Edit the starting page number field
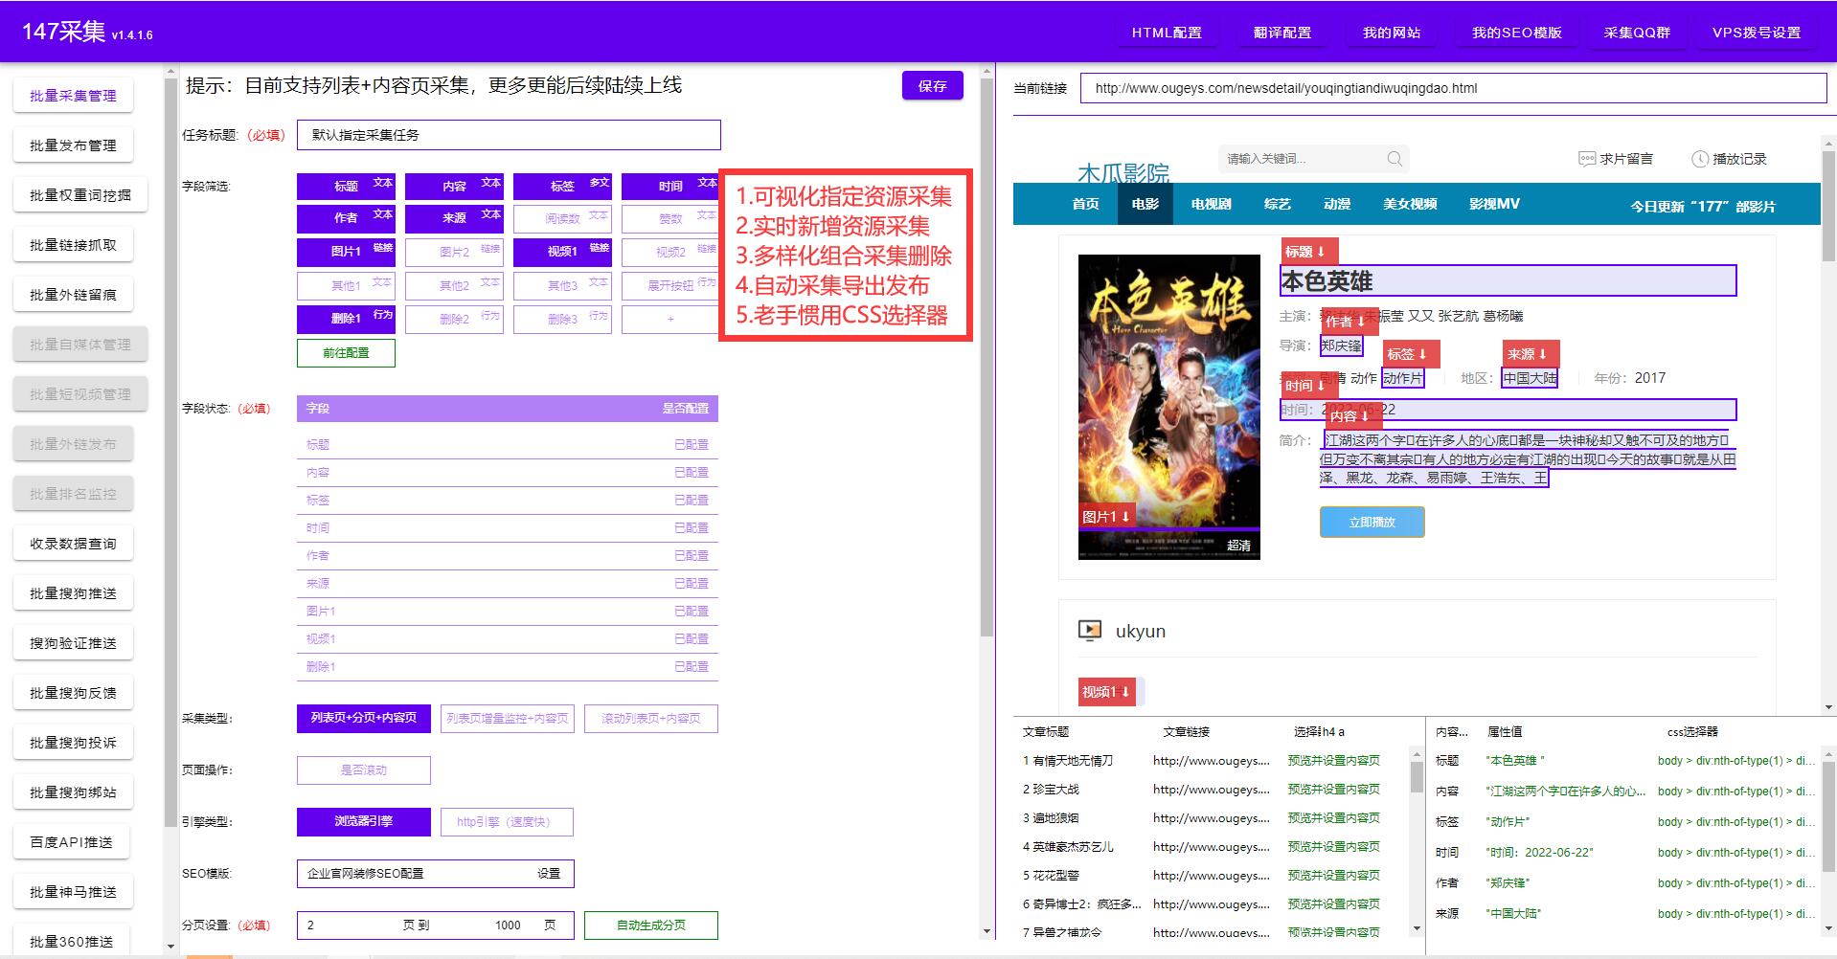 click(345, 926)
